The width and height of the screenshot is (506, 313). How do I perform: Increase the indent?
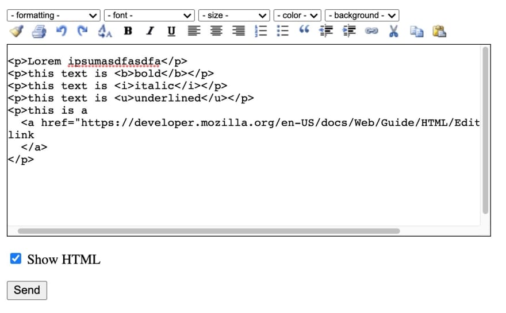point(349,31)
